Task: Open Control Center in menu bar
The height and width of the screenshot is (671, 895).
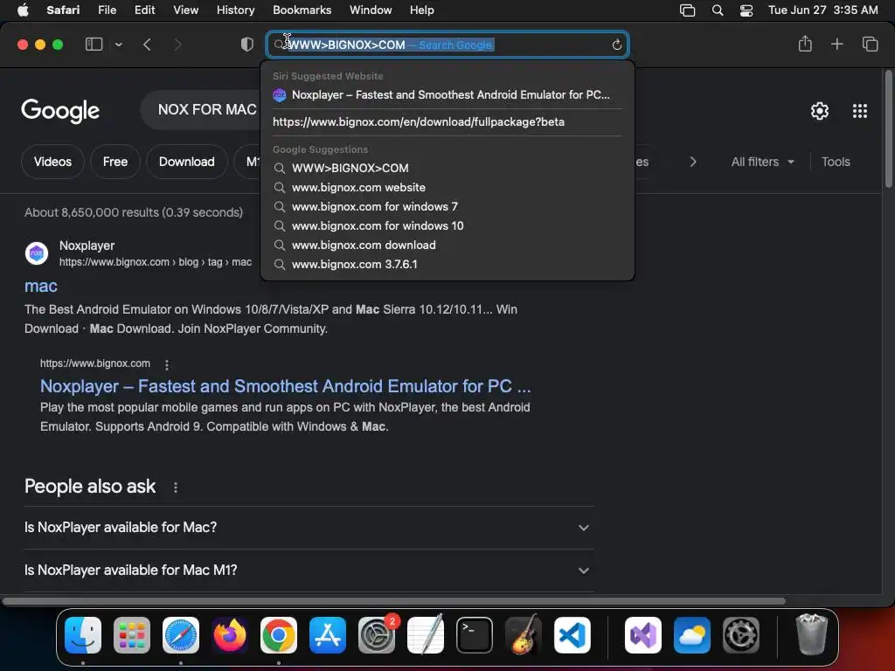Action: coord(746,10)
